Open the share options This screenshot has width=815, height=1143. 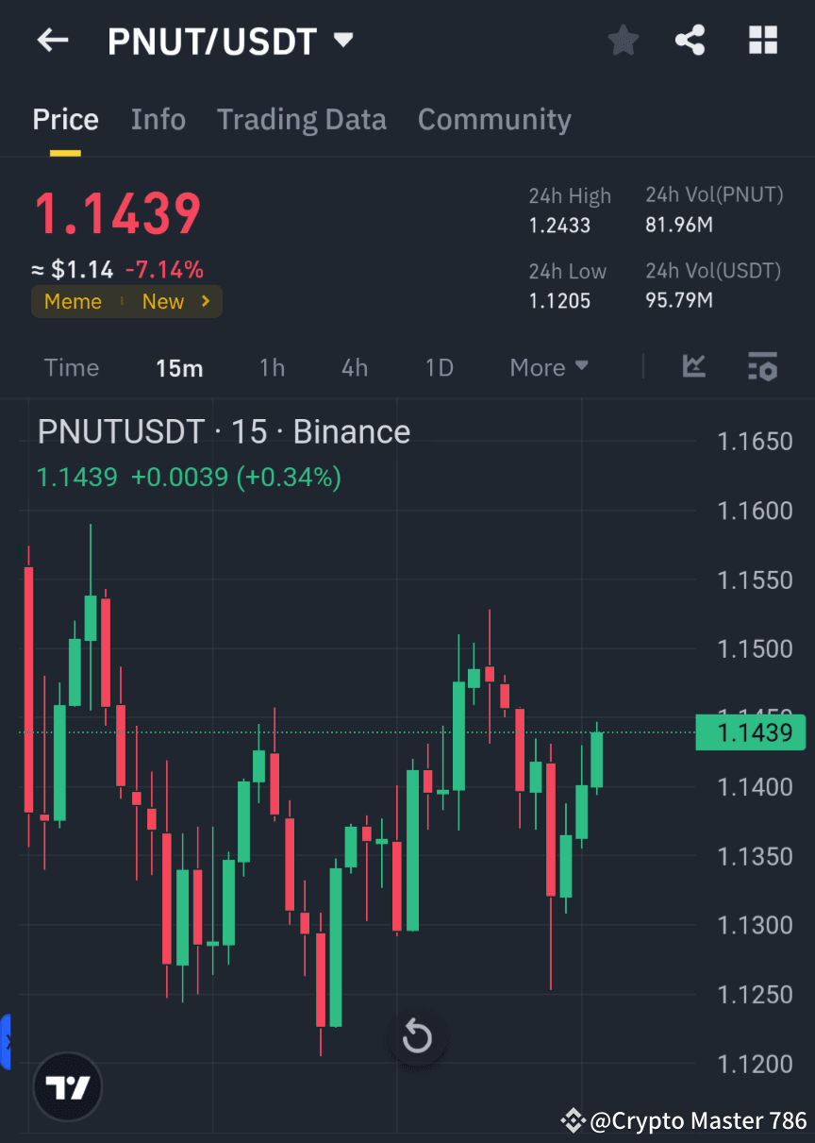click(x=690, y=40)
